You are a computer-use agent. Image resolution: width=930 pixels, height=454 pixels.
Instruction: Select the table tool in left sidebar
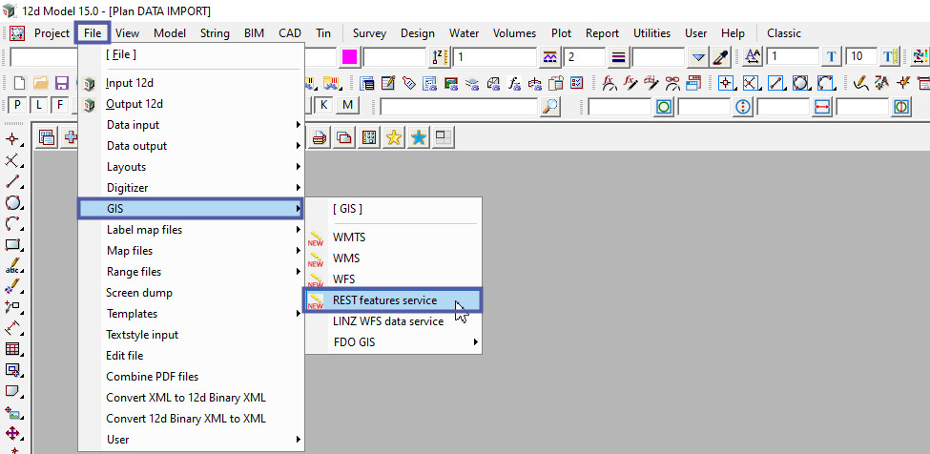(x=12, y=349)
